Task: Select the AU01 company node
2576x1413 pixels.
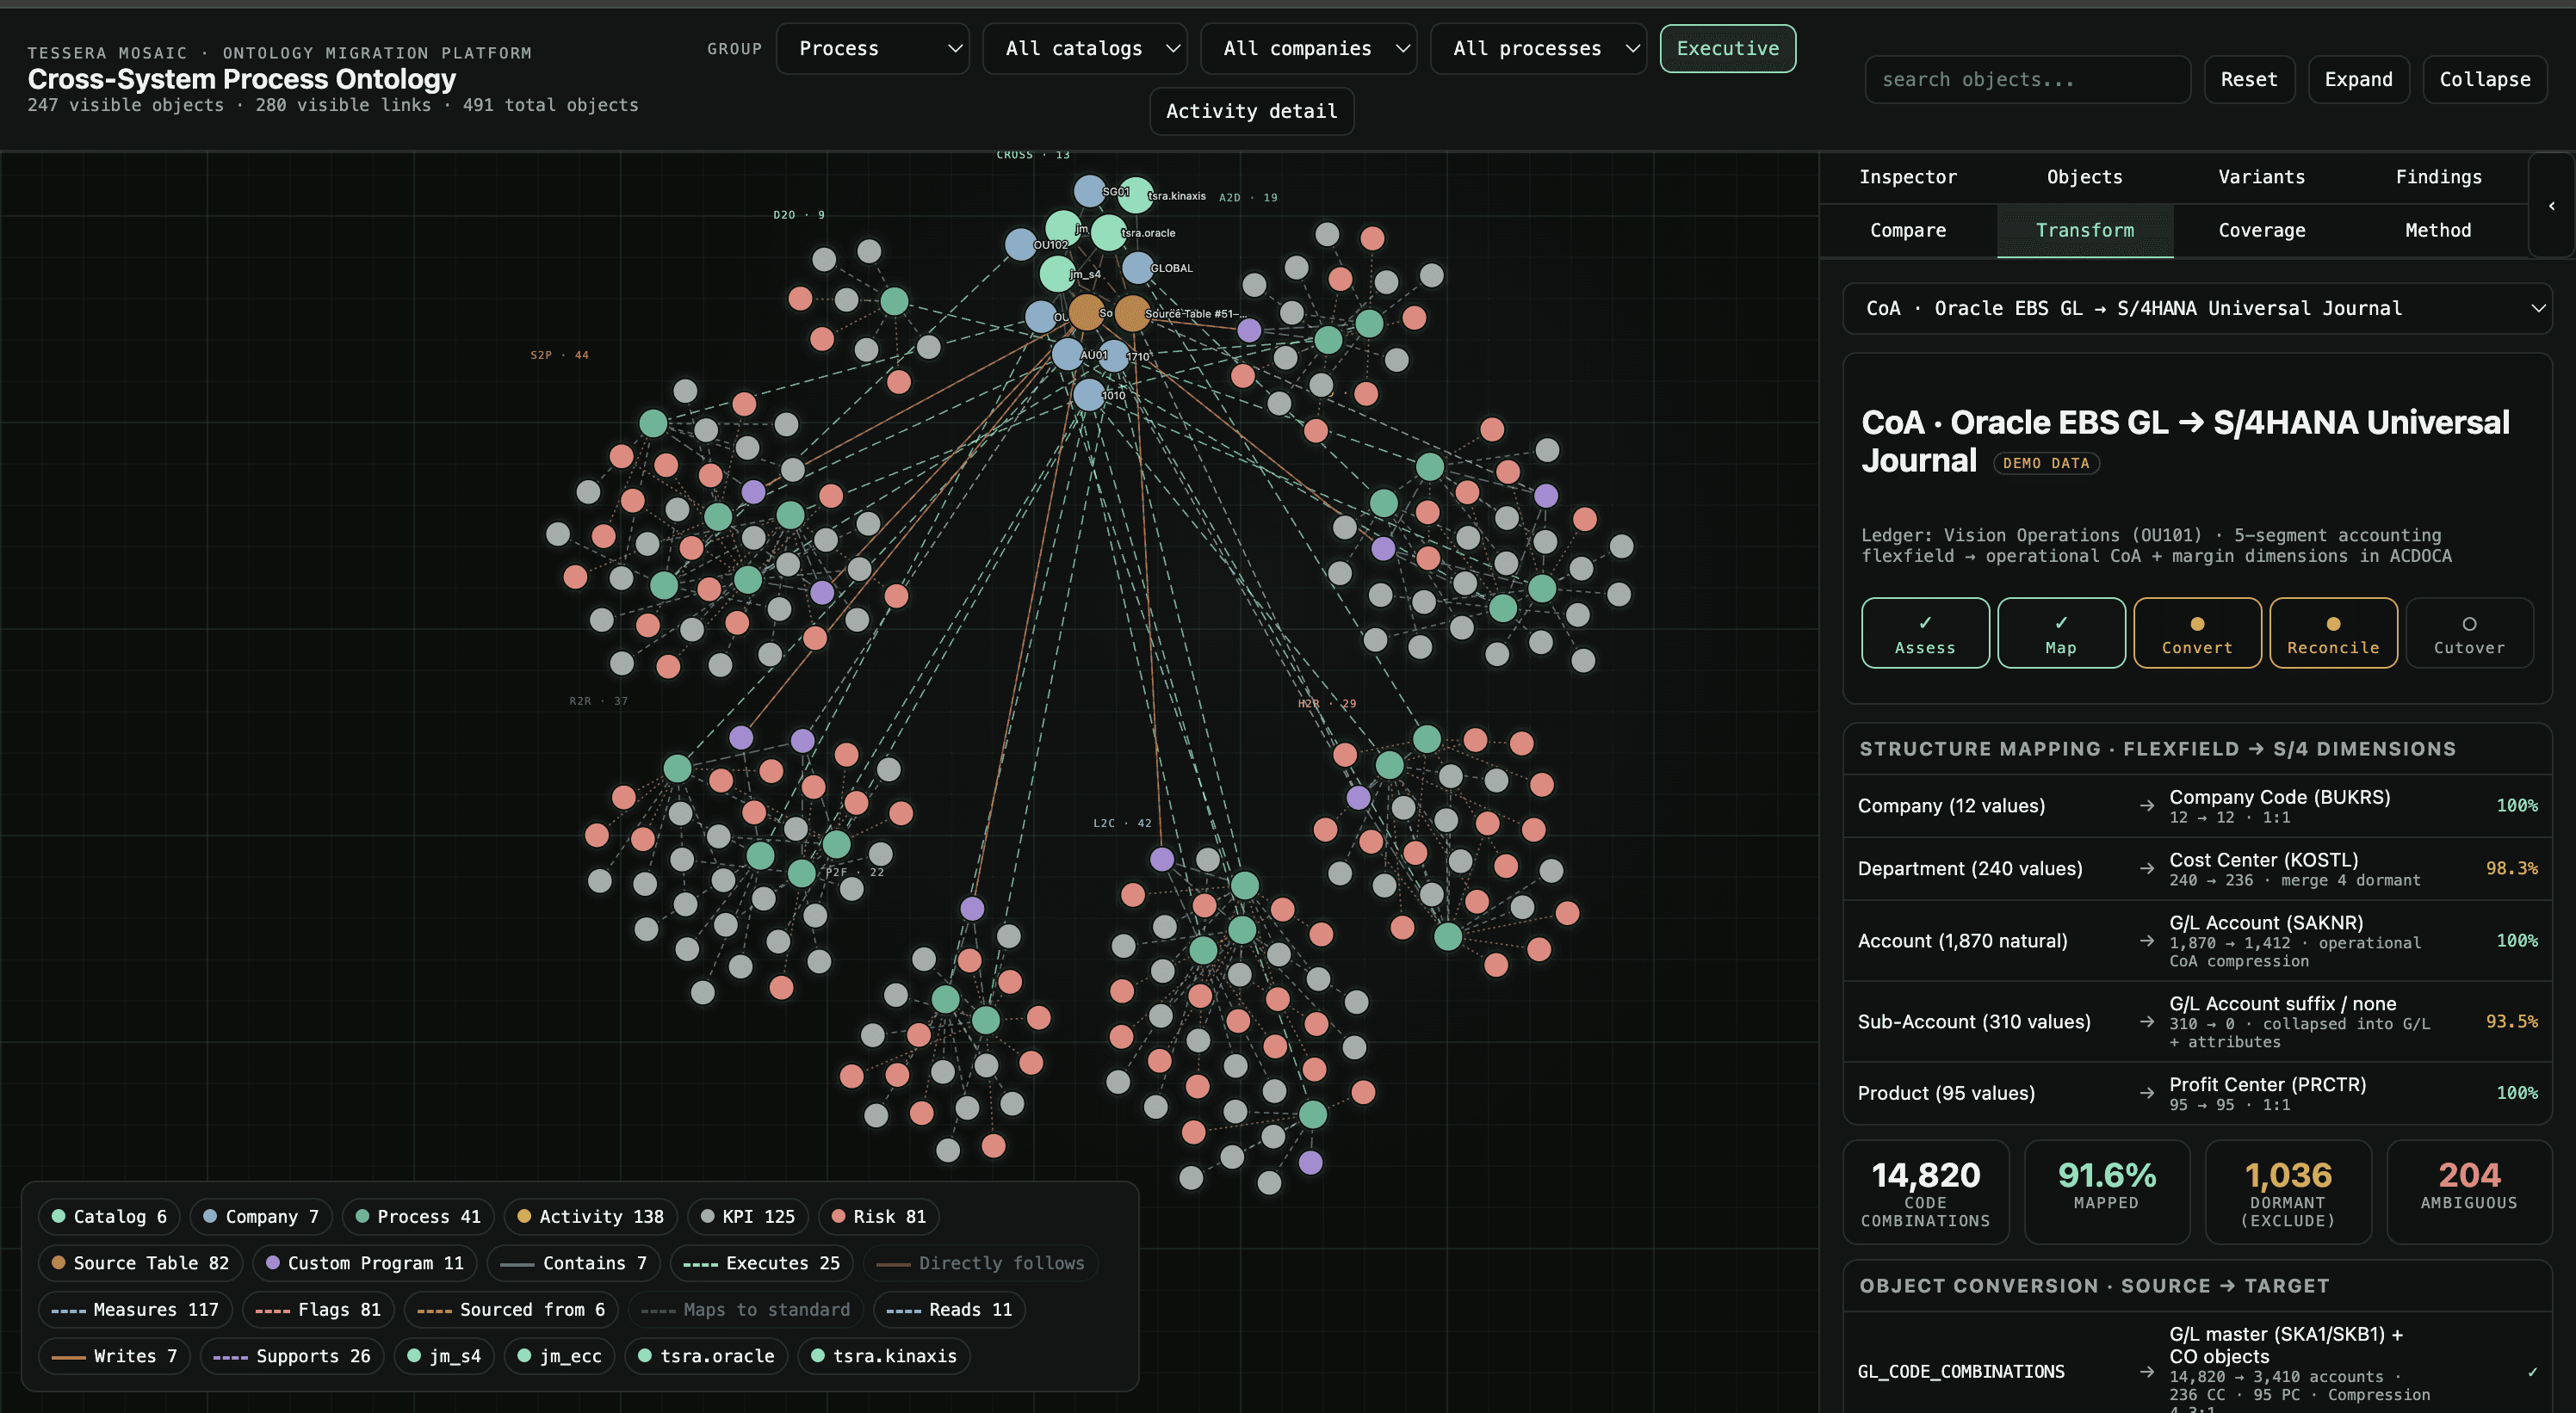Action: point(1067,354)
